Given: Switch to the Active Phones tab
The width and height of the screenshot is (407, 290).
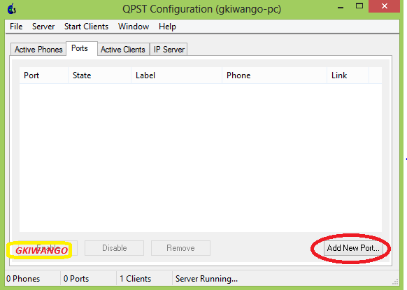Looking at the screenshot, I should point(38,50).
